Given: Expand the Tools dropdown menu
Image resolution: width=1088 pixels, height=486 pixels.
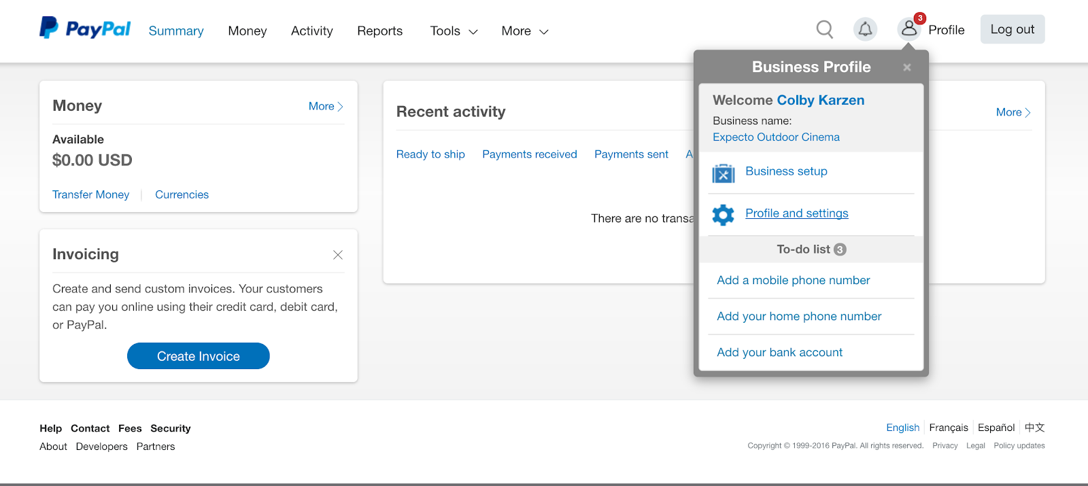Looking at the screenshot, I should tap(454, 31).
